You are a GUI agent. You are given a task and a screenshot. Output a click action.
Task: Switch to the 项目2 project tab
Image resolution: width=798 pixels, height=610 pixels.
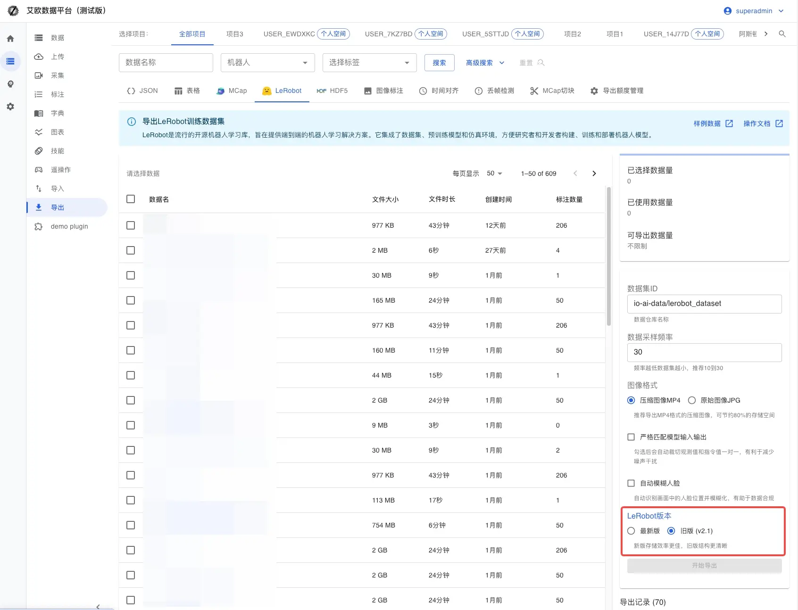pyautogui.click(x=572, y=33)
